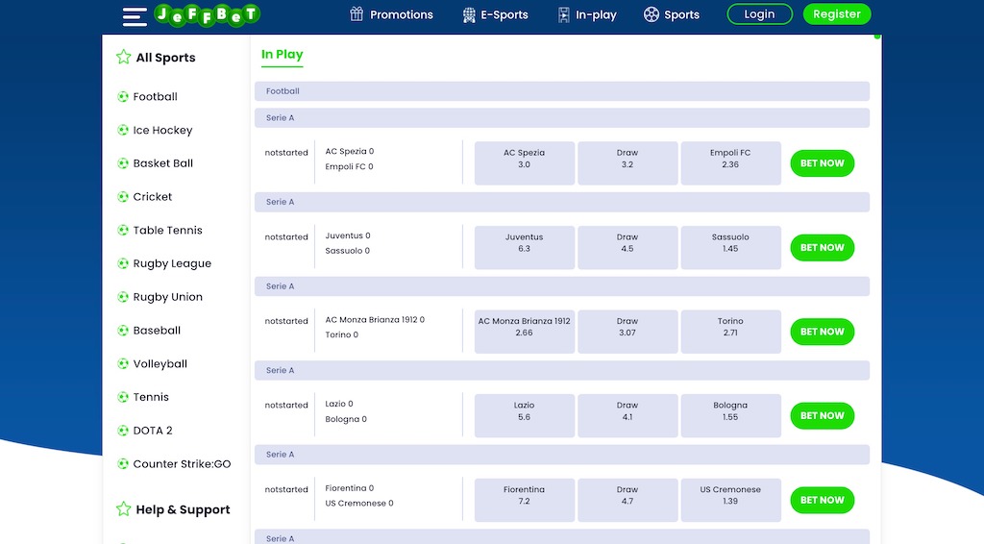Click the Table Tennis sidebar icon
Viewport: 984px width, 544px height.
[123, 231]
